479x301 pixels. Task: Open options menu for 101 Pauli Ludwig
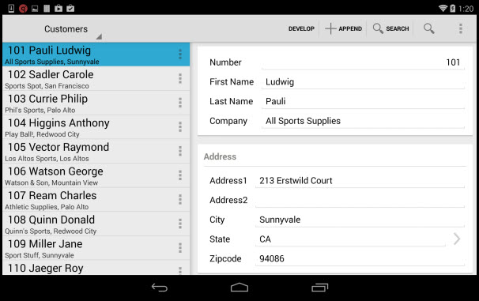coord(180,55)
